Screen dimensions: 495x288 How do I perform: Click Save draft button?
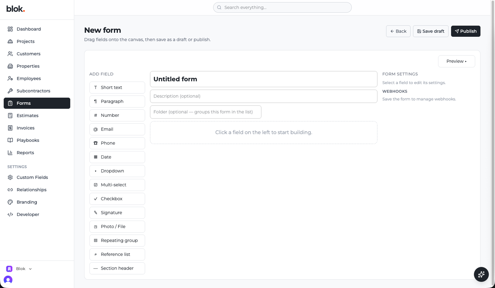[431, 31]
